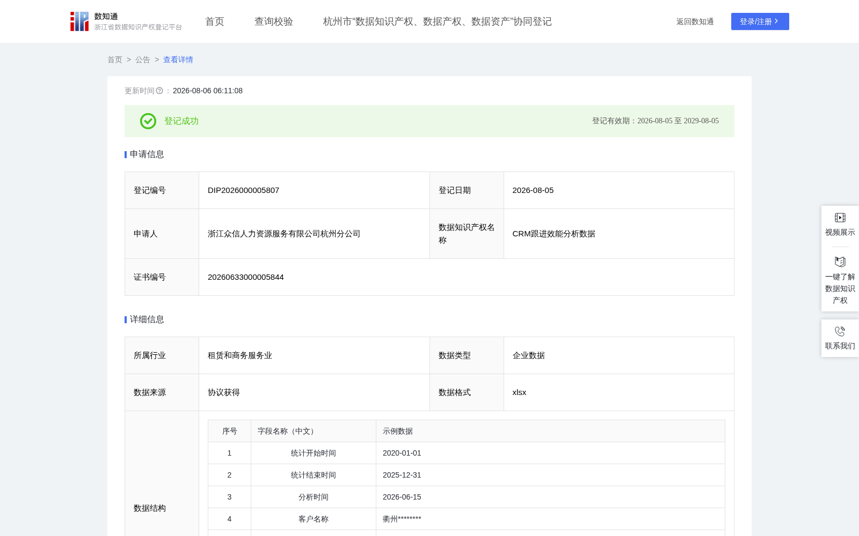This screenshot has width=859, height=536.
Task: Click the name CRM跟进效能分析数据
Action: [x=554, y=234]
